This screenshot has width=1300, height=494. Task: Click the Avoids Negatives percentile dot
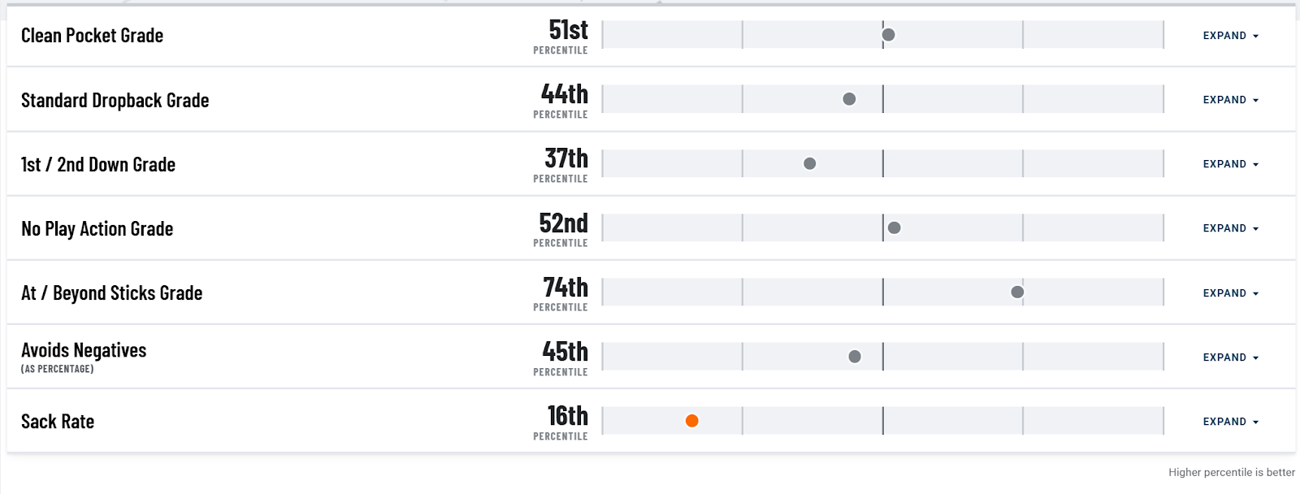(x=855, y=357)
